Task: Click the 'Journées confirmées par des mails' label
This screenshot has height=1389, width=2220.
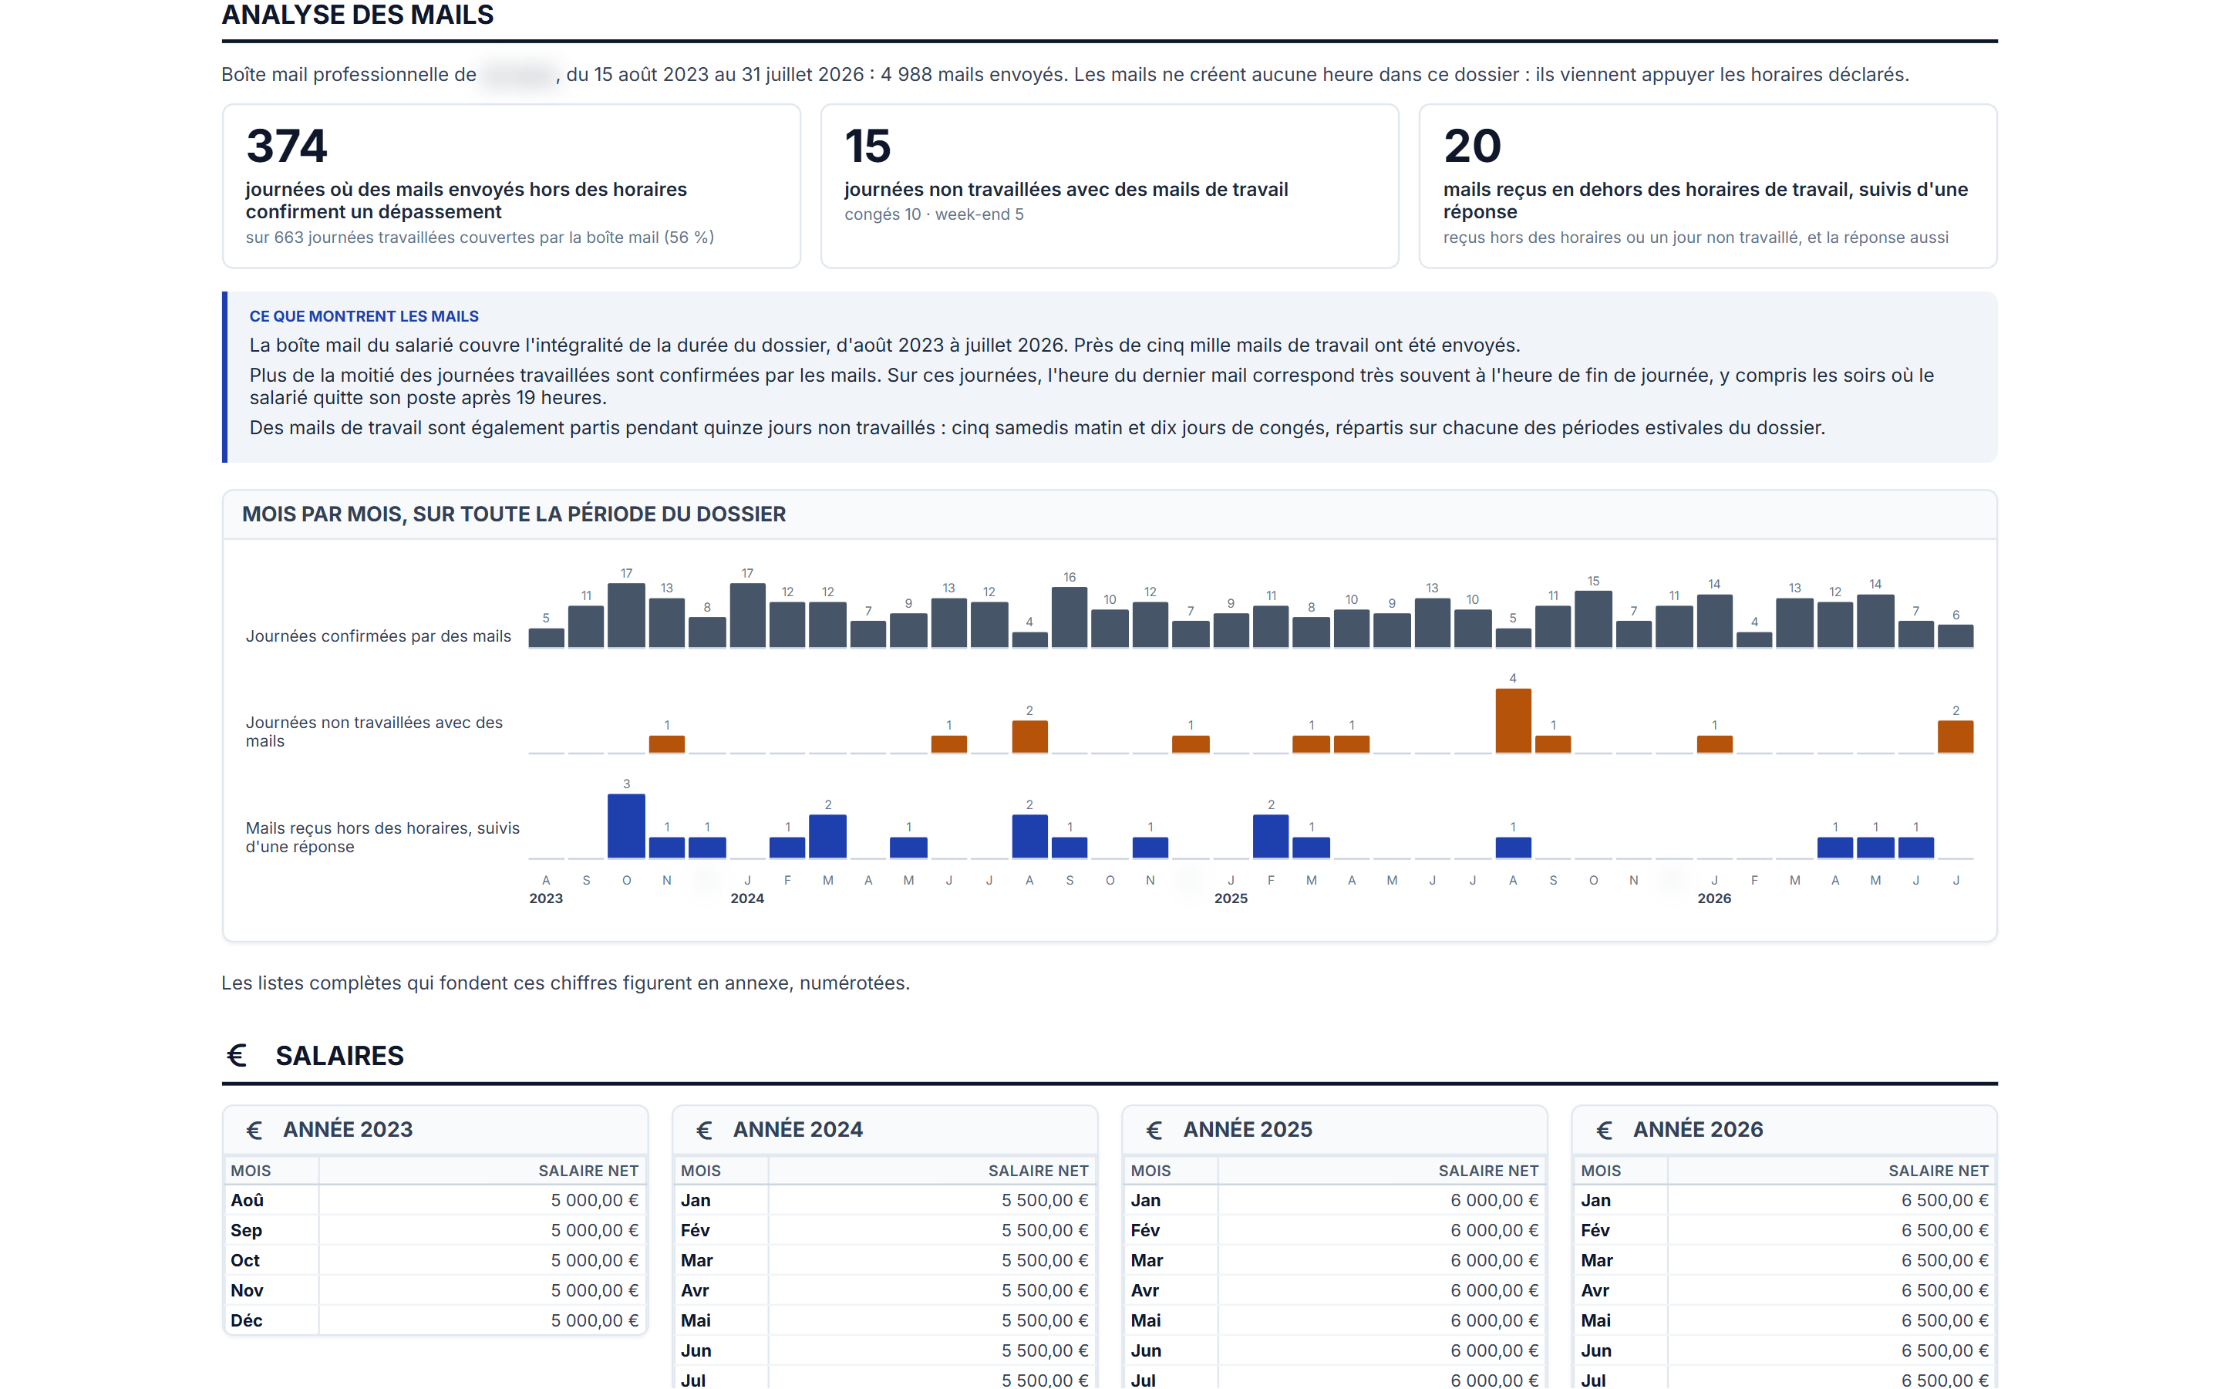Action: (x=379, y=636)
